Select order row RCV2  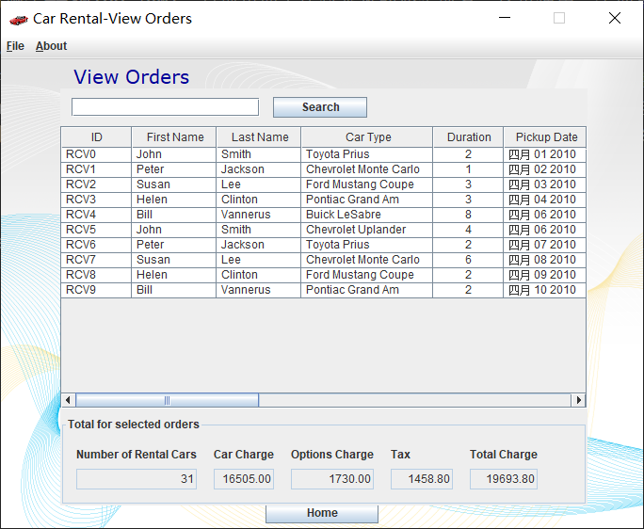(x=323, y=184)
